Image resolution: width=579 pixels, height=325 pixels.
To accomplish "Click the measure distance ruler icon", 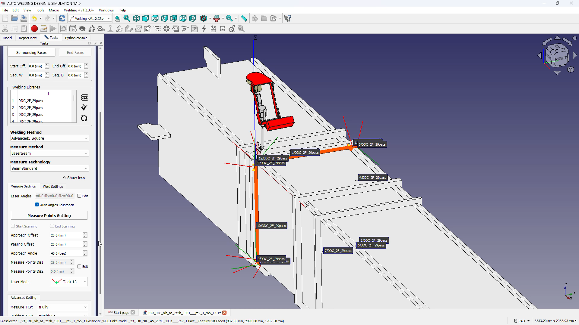I will tap(244, 18).
